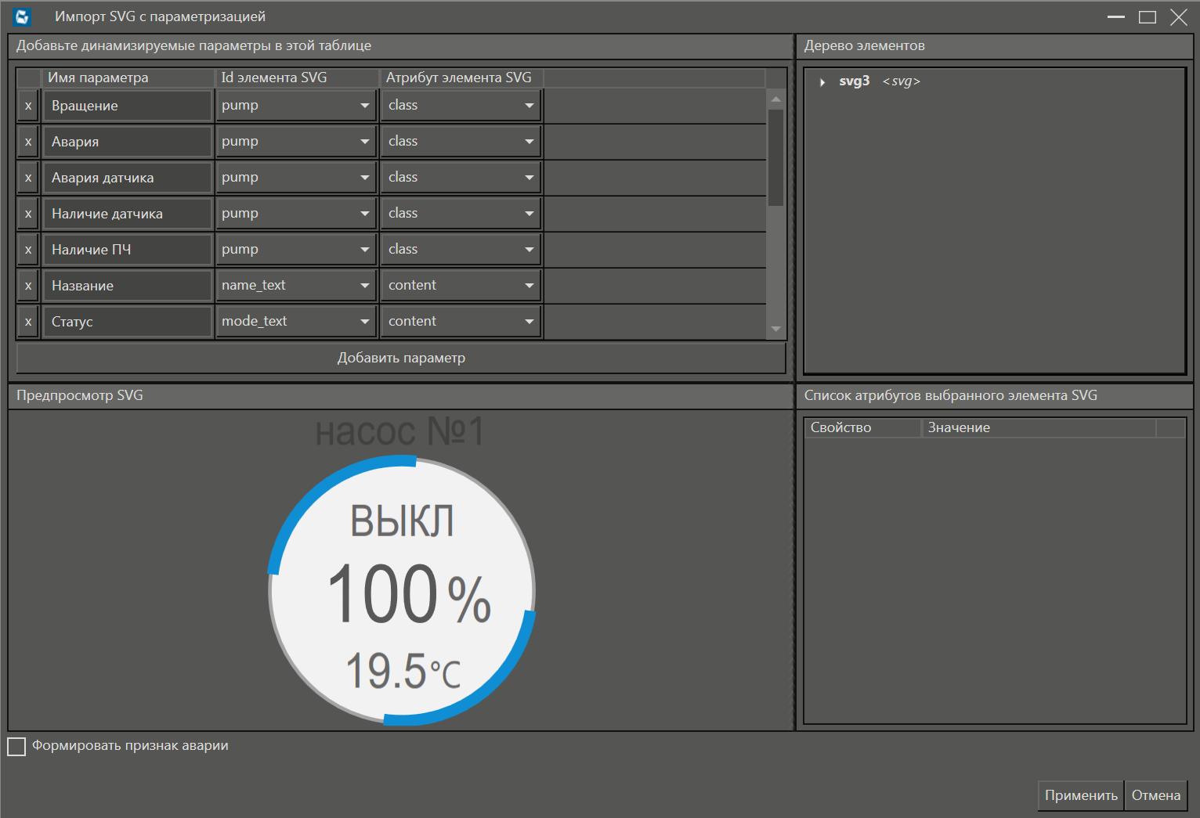Open element Id dropdown for Наличие ПЧ

click(297, 250)
